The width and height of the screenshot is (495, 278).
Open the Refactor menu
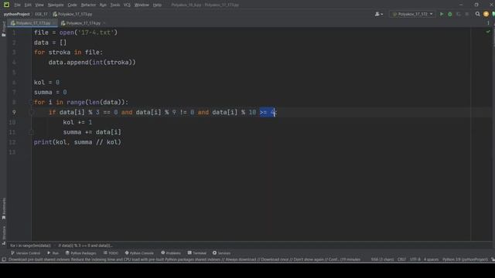88,5
